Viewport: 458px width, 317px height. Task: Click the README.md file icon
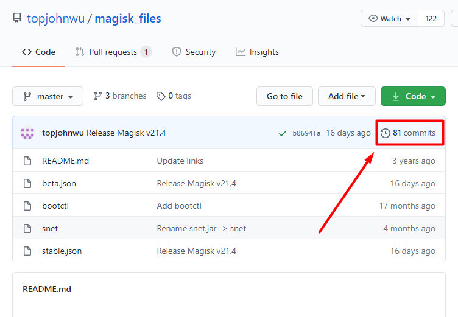point(27,161)
